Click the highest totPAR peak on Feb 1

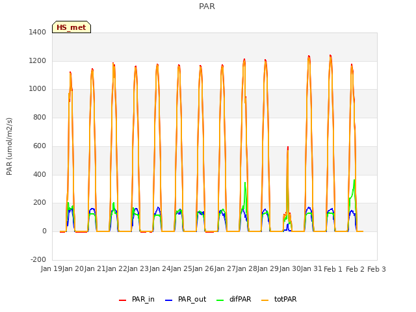click(330, 56)
